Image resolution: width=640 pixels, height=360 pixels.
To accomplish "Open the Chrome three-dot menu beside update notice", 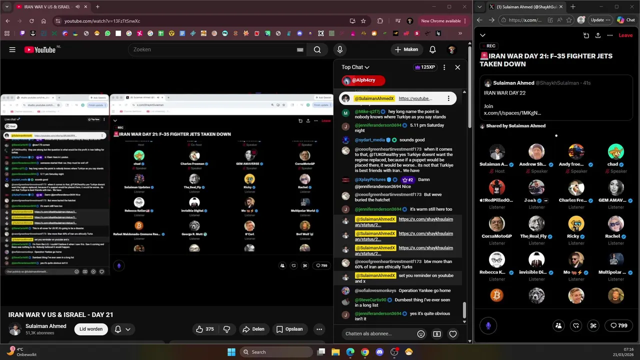I will pos(465,21).
